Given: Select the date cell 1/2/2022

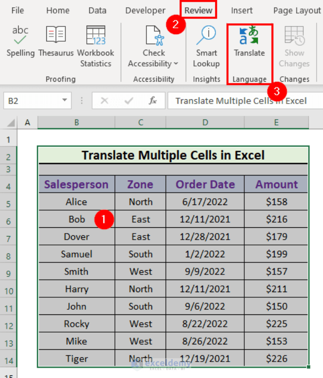Looking at the screenshot, I should [x=205, y=254].
